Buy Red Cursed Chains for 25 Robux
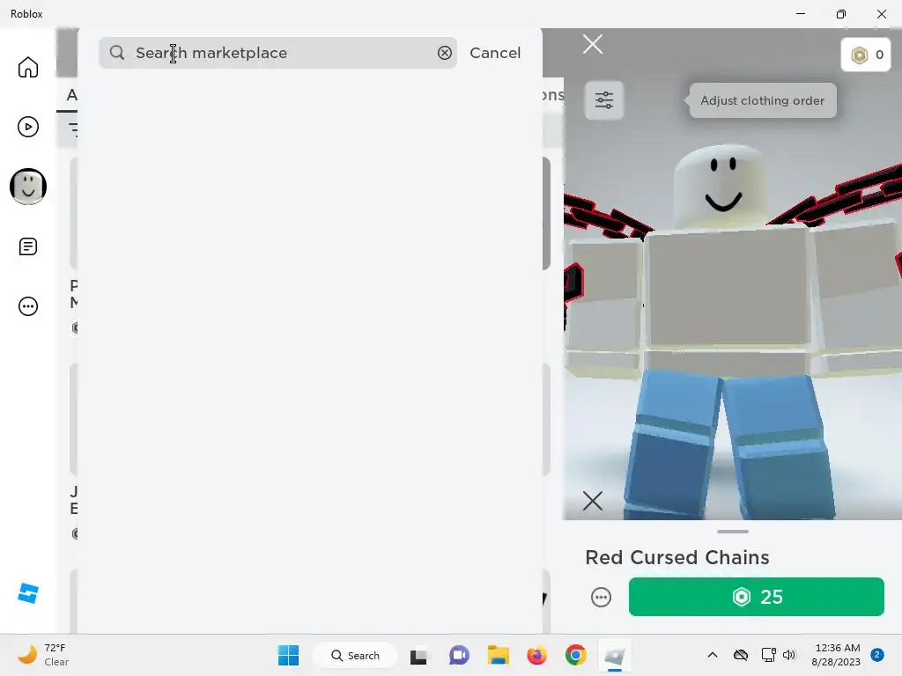Screen dimensions: 902x676 757,597
